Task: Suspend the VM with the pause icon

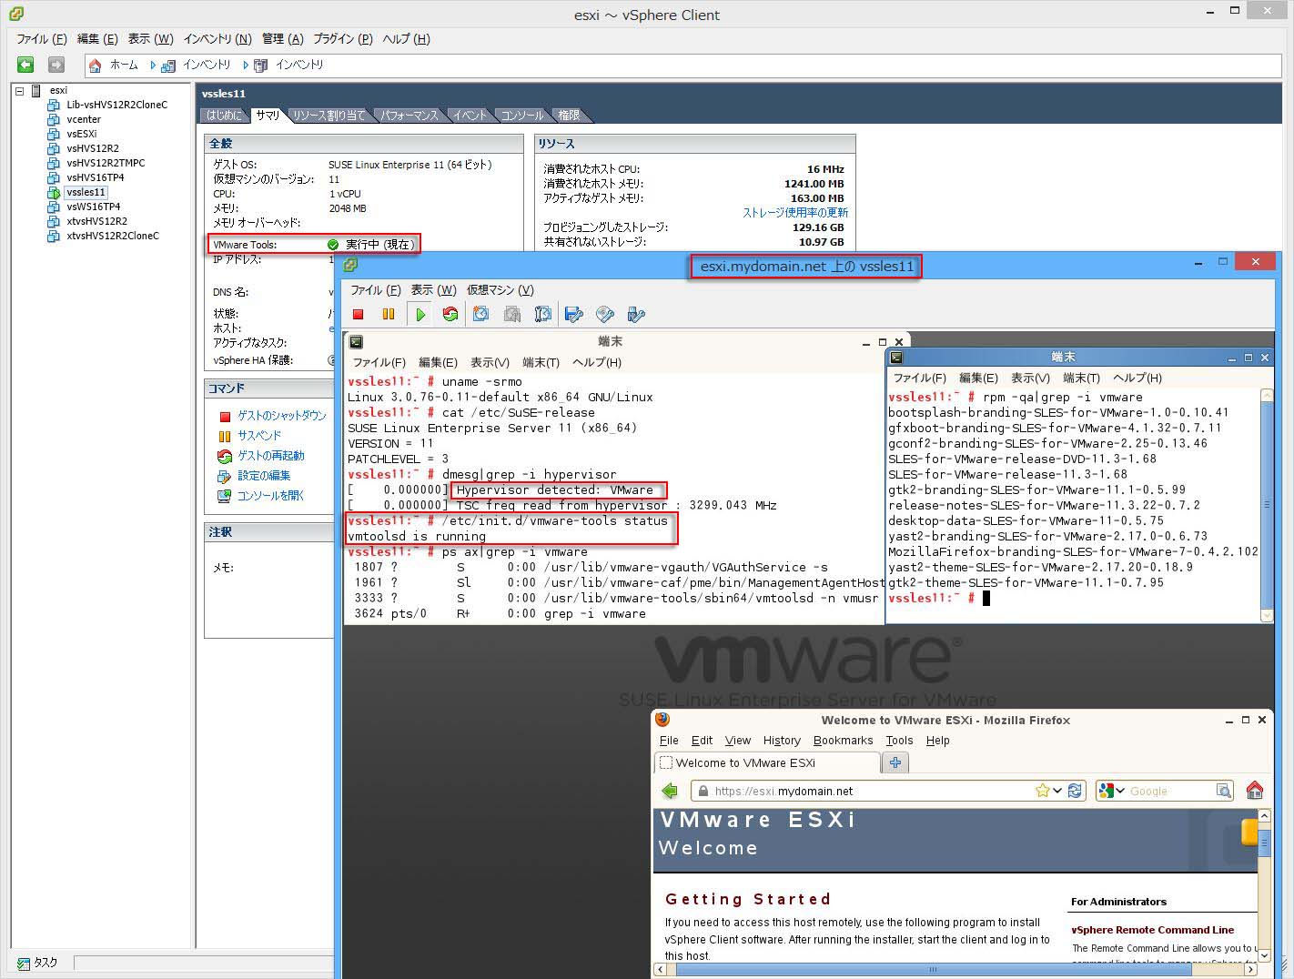Action: coord(389,314)
